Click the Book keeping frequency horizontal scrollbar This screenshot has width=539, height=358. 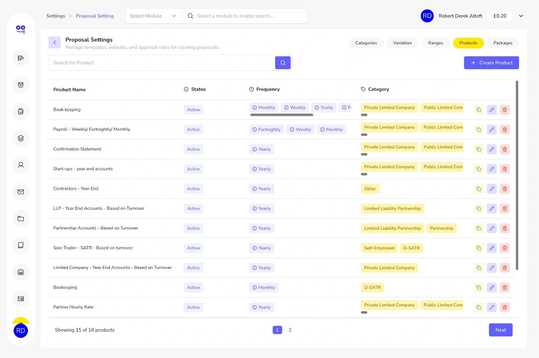click(282, 115)
